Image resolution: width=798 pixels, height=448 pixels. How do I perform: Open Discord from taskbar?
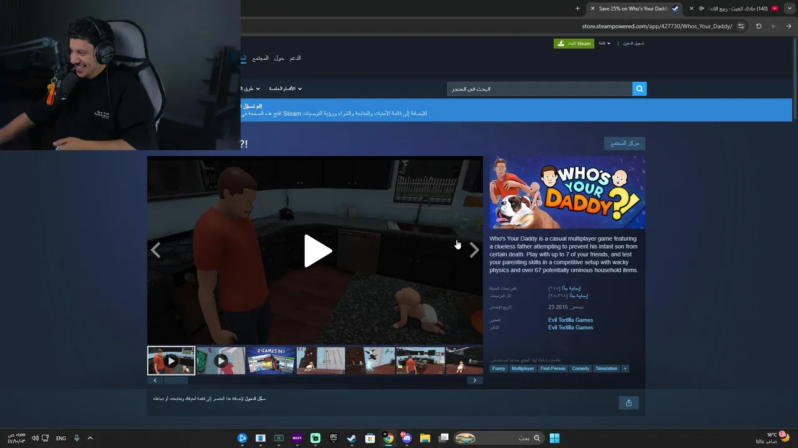(x=406, y=438)
